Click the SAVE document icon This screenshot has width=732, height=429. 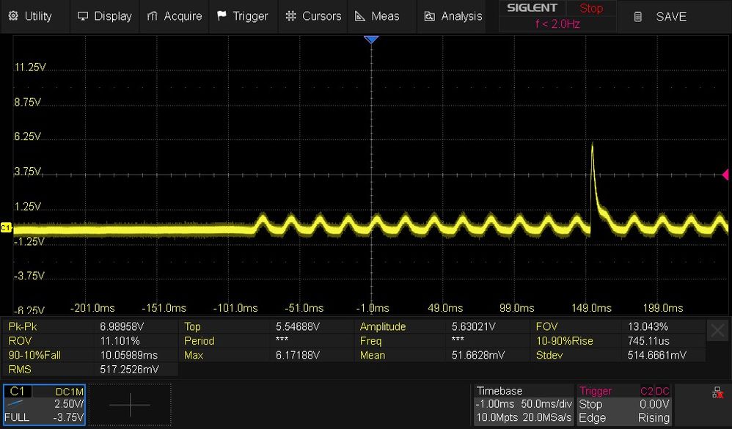[x=637, y=17]
